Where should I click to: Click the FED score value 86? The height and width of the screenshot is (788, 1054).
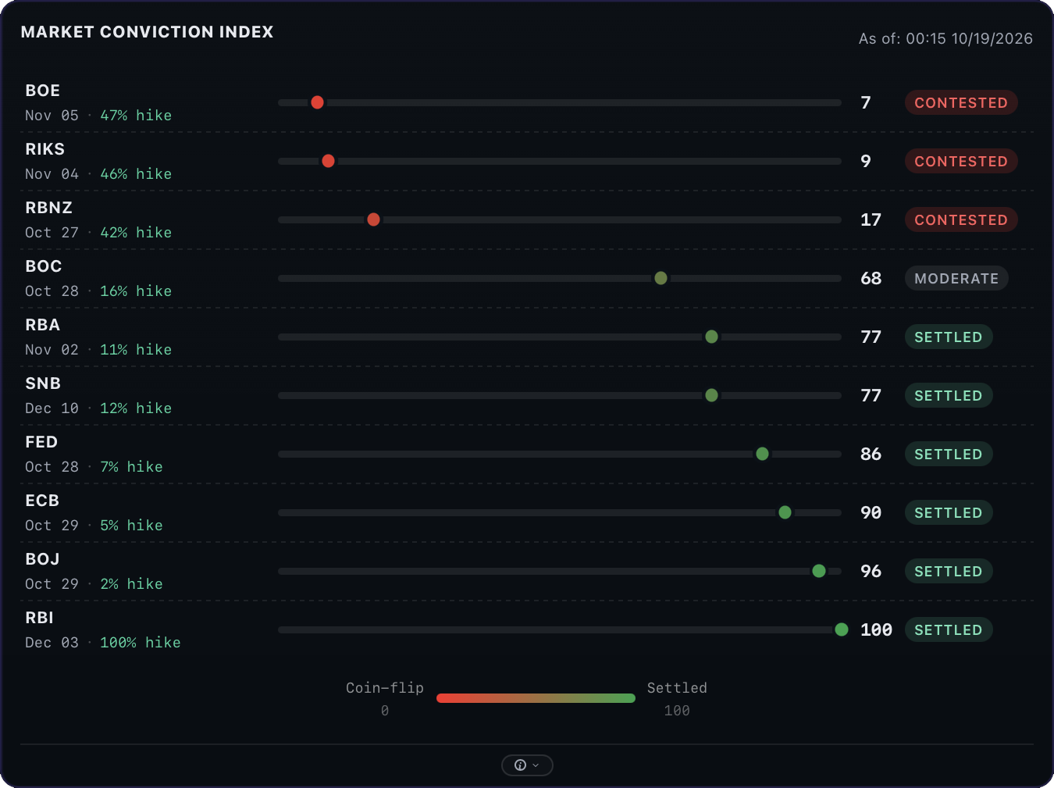click(x=871, y=454)
